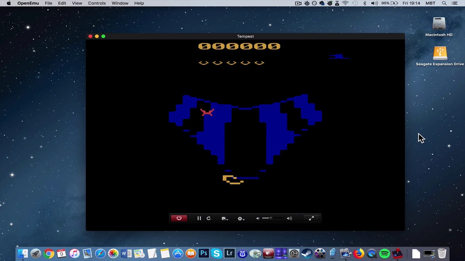Power off the emulated game

(x=179, y=218)
